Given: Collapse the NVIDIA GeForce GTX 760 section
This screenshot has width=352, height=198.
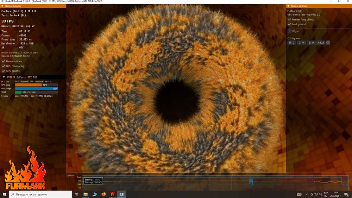Looking at the screenshot, I should tap(4, 77).
